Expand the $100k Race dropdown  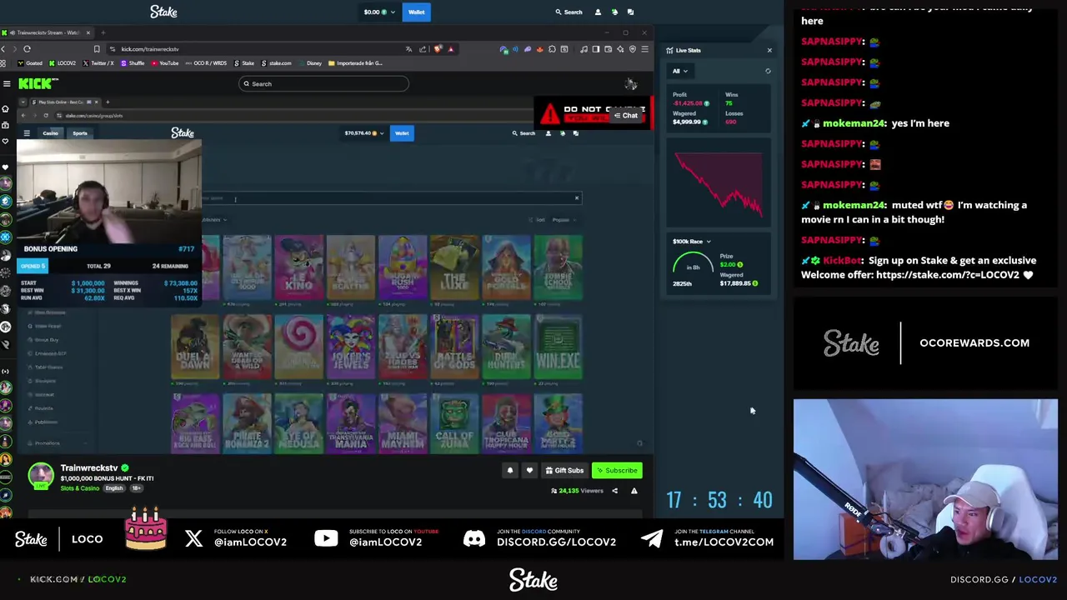[692, 242]
